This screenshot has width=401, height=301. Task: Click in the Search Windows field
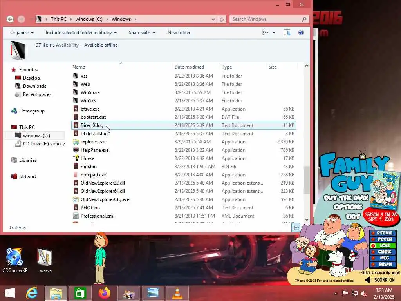click(x=266, y=19)
